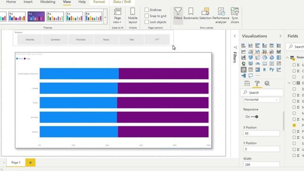Turn off the Responsive toggle
The image size is (304, 171).
[x=255, y=117]
